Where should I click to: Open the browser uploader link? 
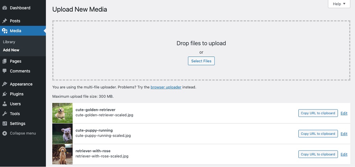click(x=166, y=87)
